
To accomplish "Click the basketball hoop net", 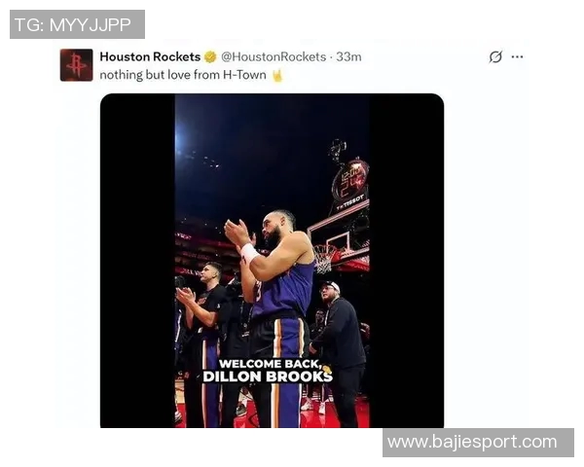I will pos(323,259).
